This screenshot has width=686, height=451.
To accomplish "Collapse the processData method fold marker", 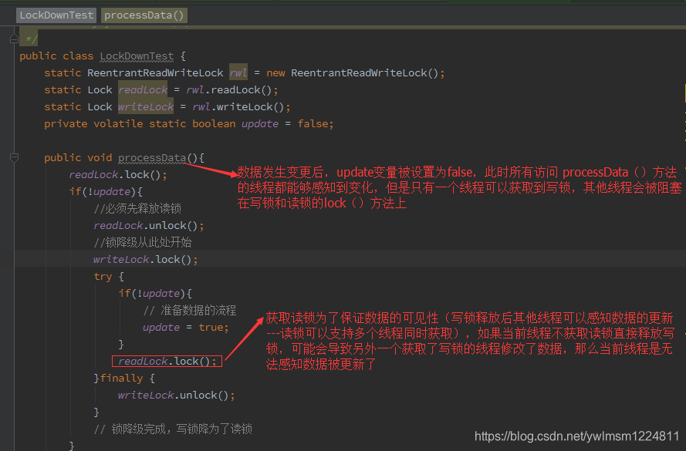I will click(14, 157).
